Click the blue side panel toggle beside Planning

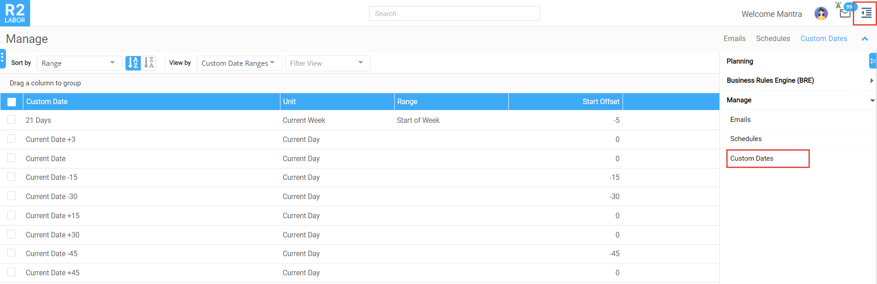tap(872, 61)
